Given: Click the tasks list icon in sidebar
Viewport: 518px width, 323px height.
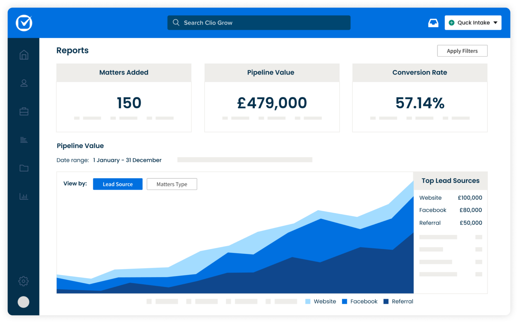Looking at the screenshot, I should (x=23, y=140).
